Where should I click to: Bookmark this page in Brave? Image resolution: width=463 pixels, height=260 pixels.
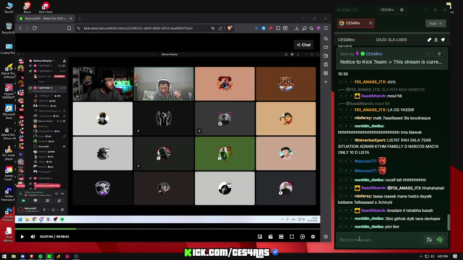coord(69,28)
